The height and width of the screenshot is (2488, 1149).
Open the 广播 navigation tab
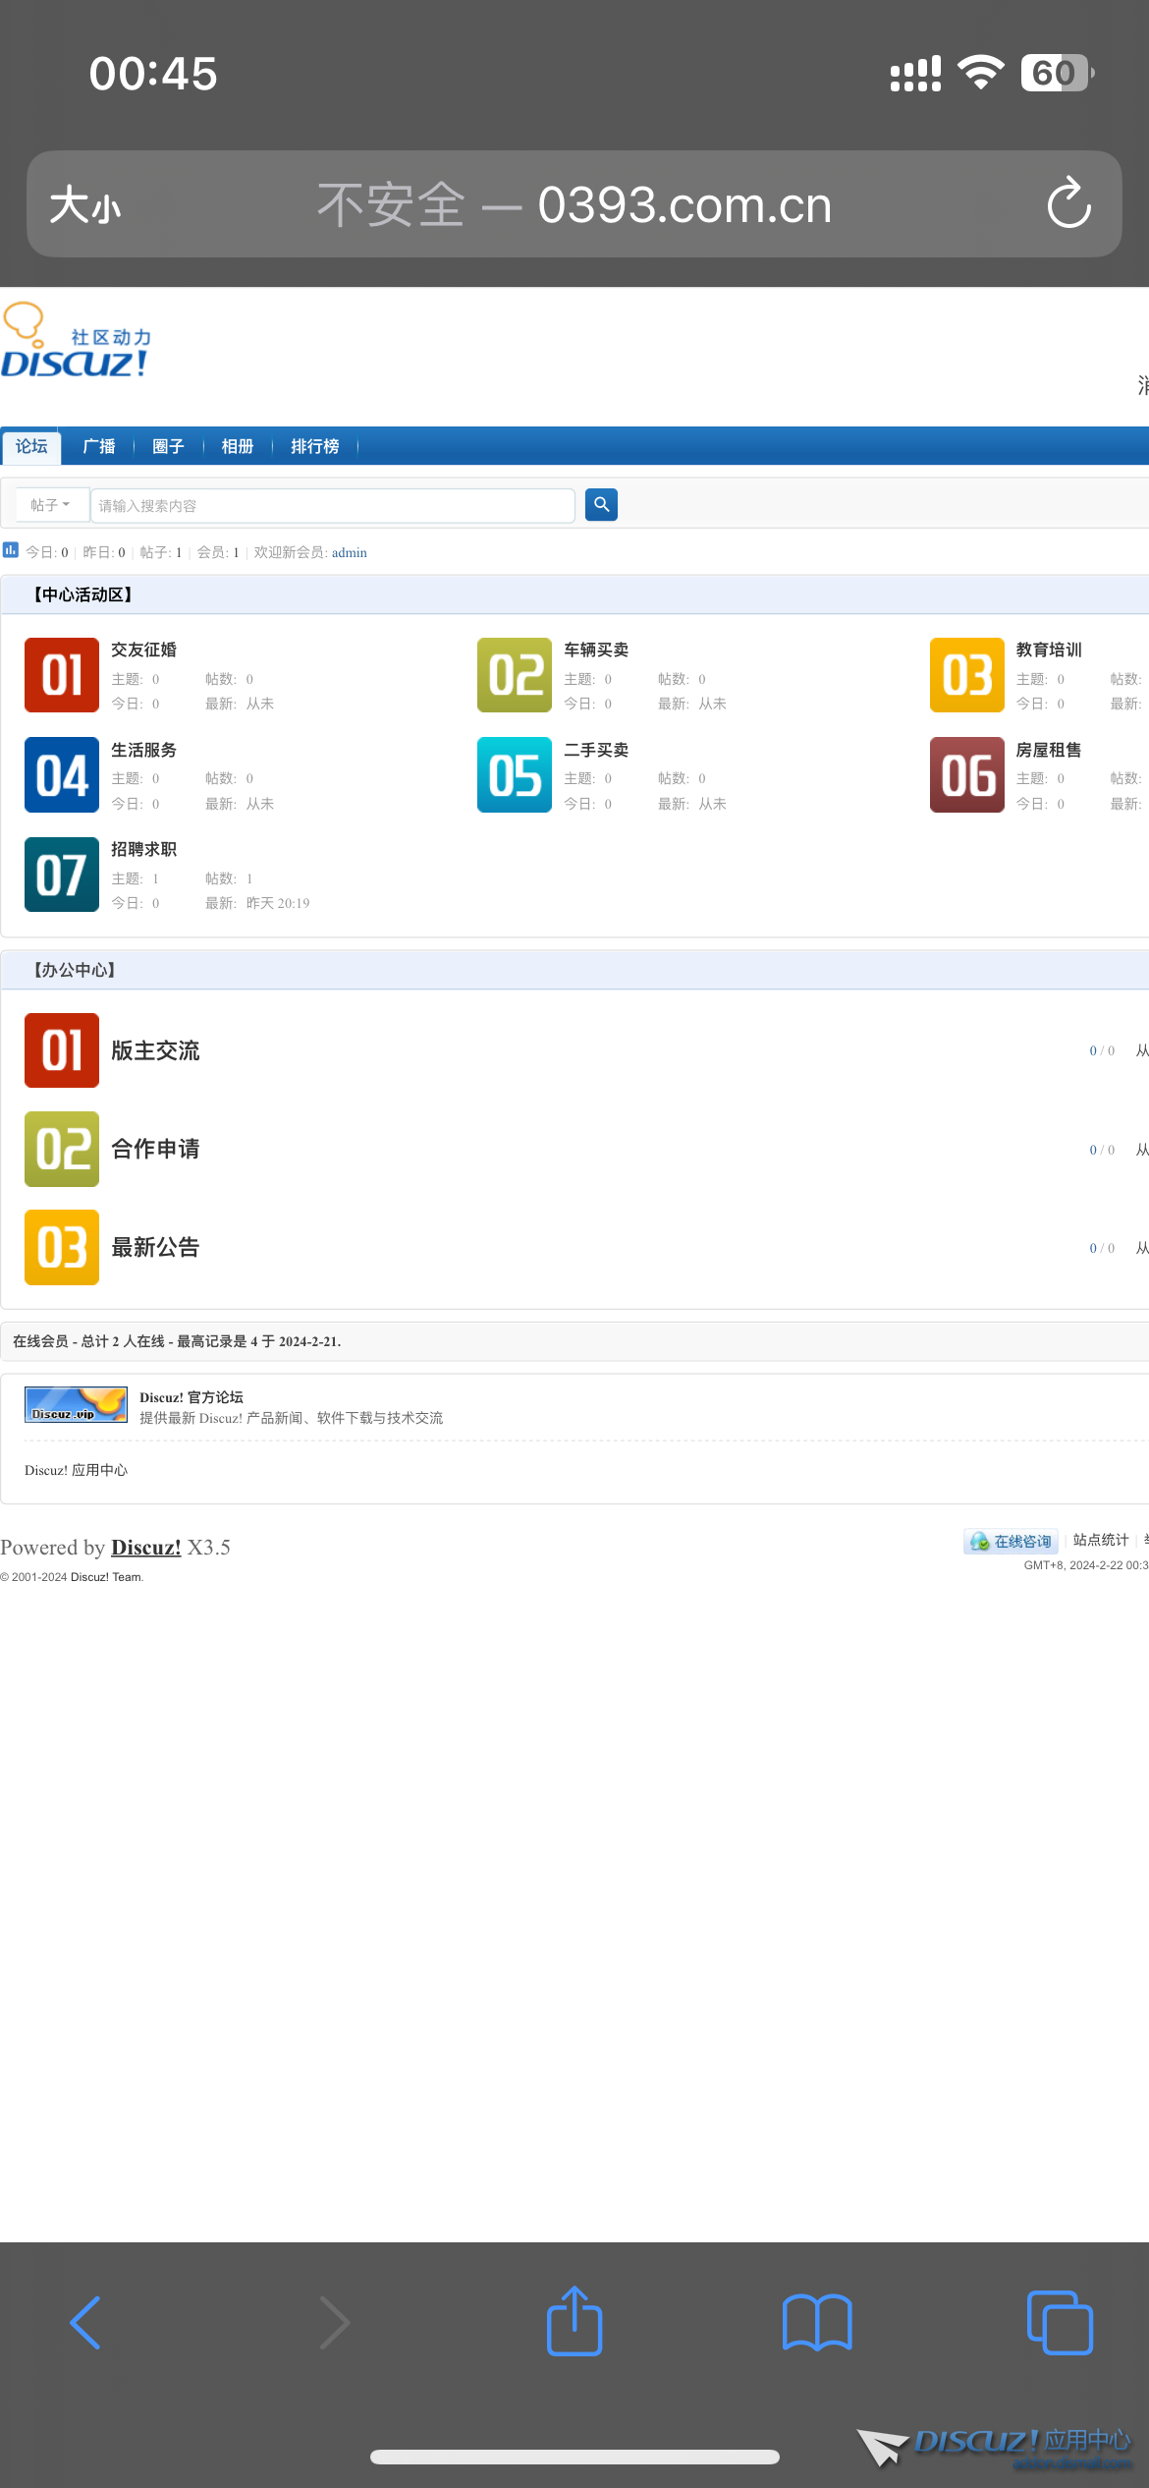pos(99,446)
